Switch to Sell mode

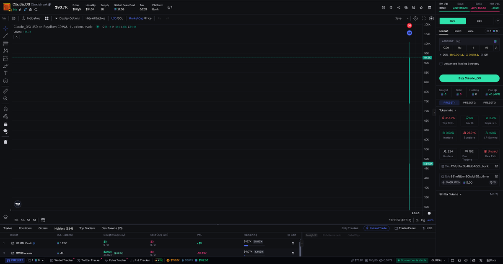pyautogui.click(x=480, y=21)
